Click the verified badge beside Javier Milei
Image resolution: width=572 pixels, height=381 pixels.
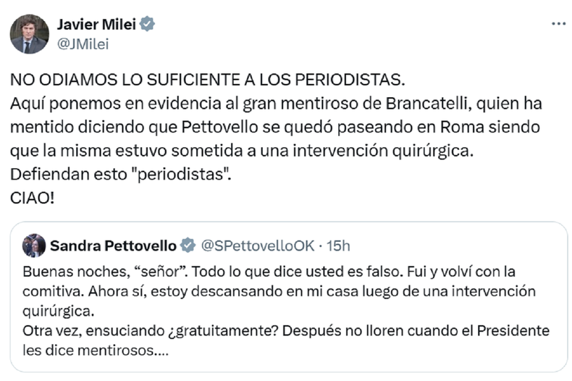click(x=148, y=25)
